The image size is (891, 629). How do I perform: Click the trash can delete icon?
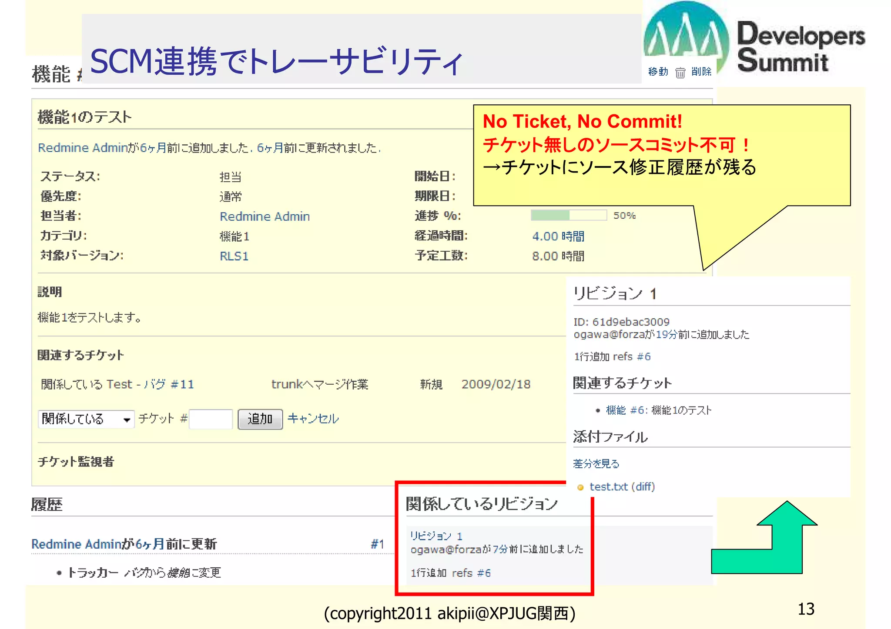tap(680, 73)
